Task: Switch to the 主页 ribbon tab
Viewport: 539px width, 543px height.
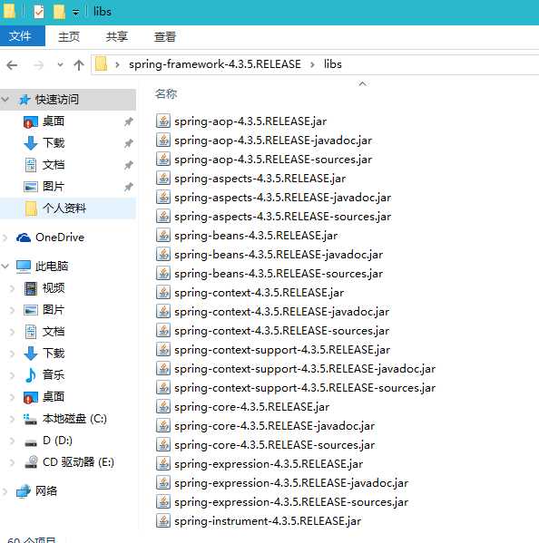Action: [x=69, y=36]
